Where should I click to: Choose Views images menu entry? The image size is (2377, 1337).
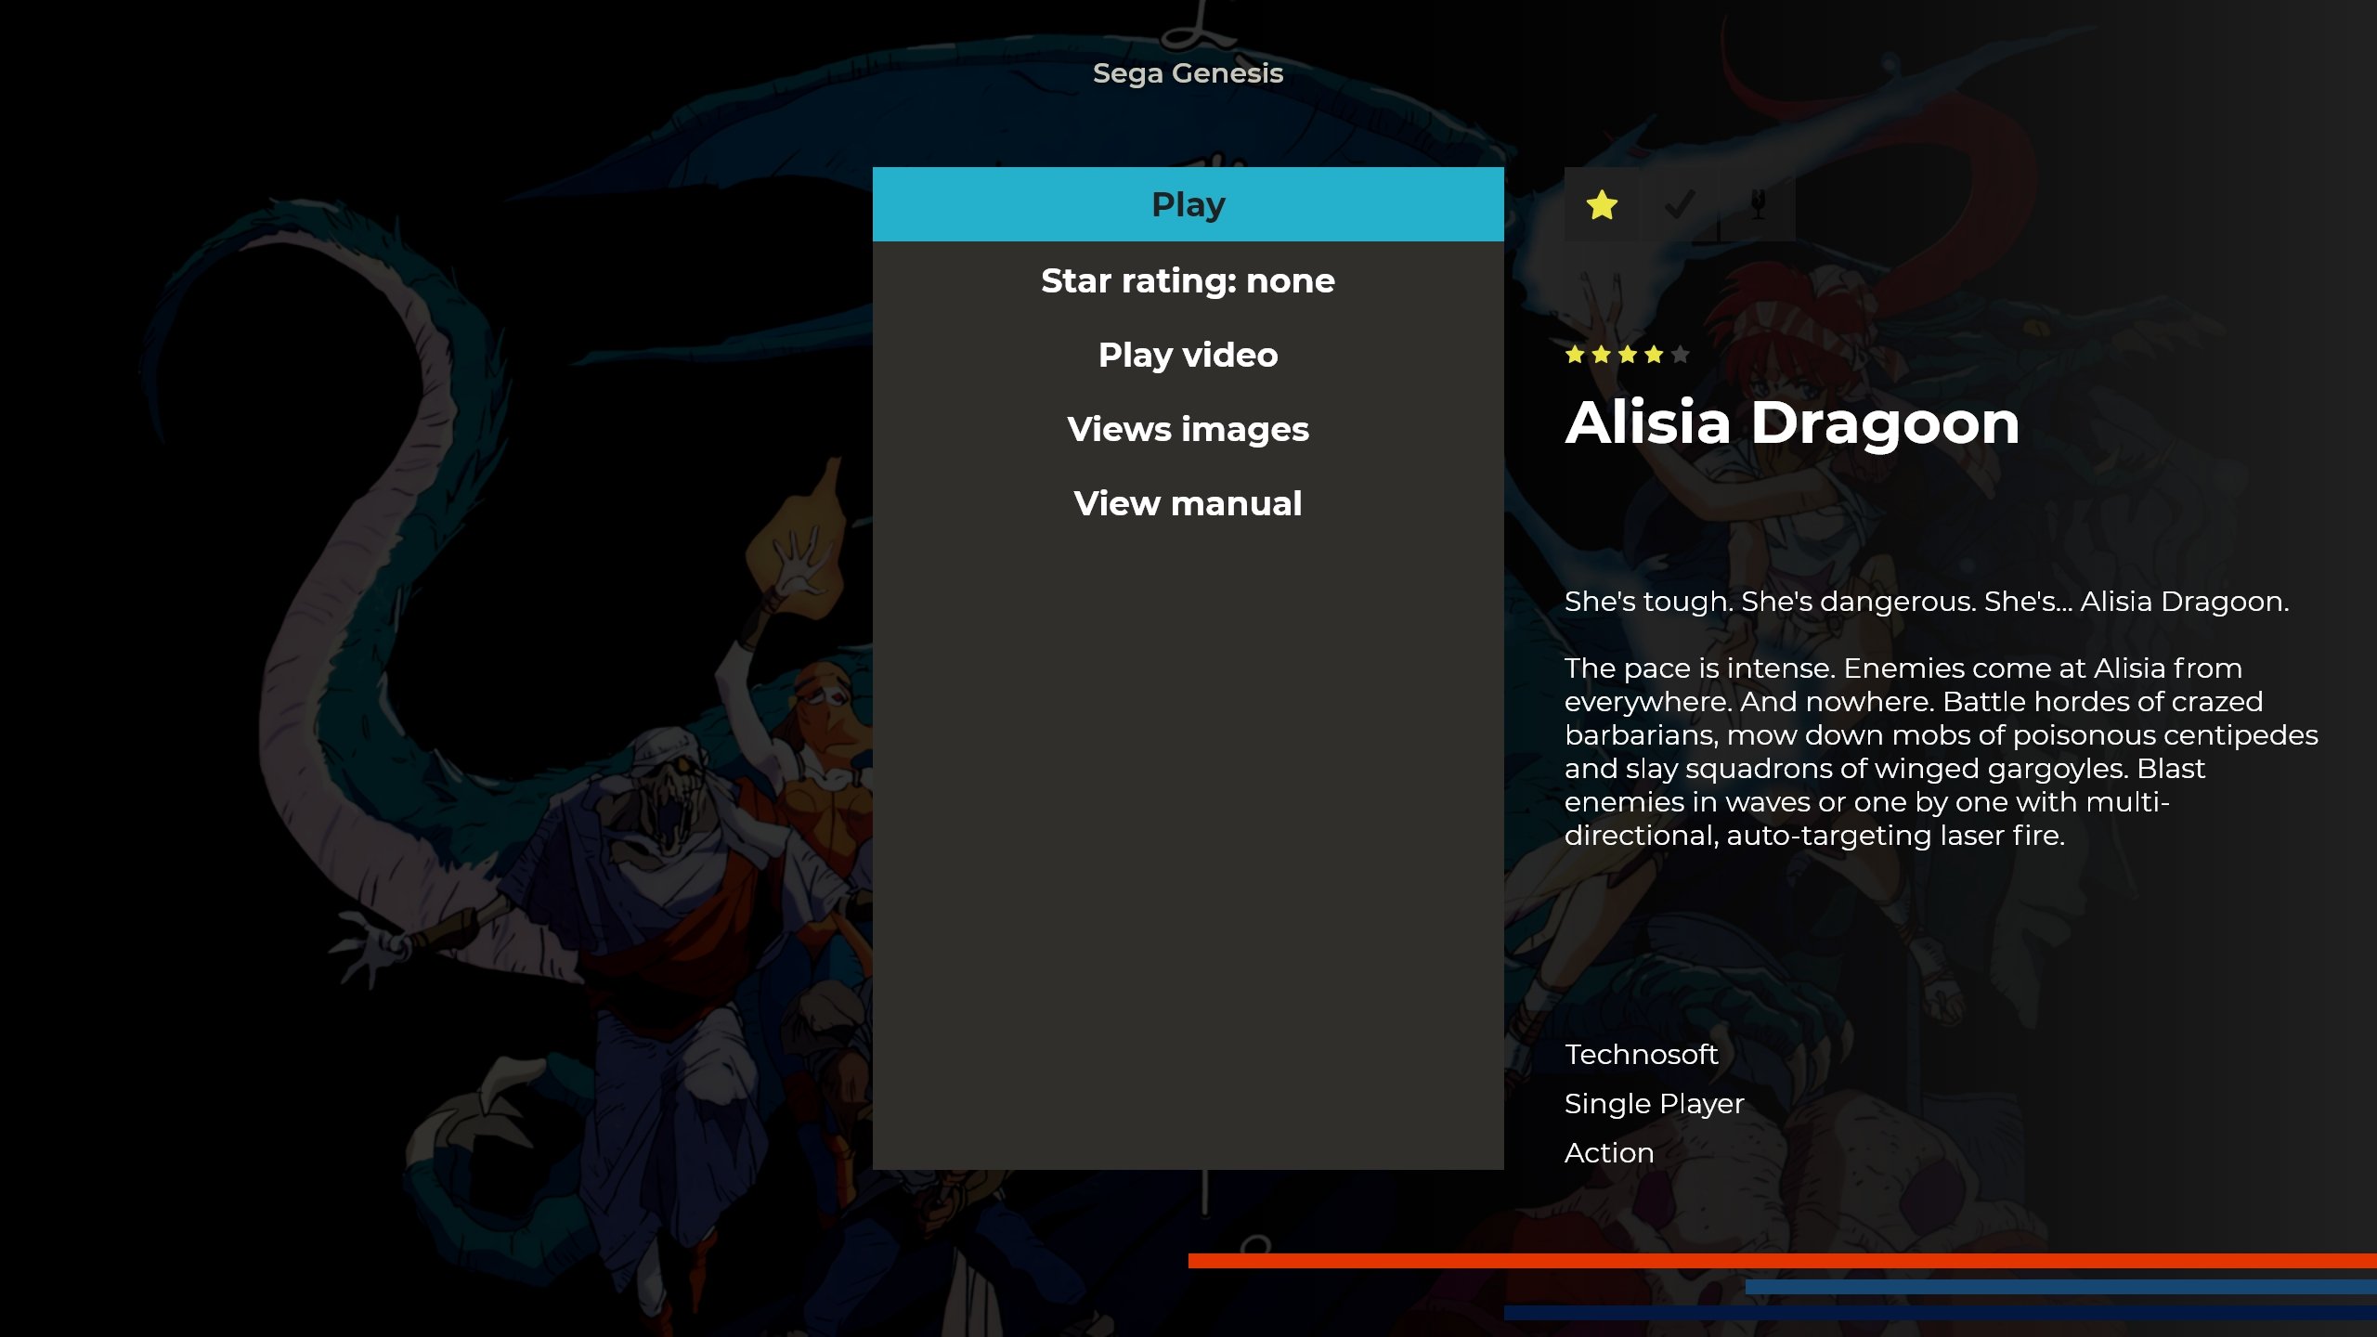(x=1188, y=429)
